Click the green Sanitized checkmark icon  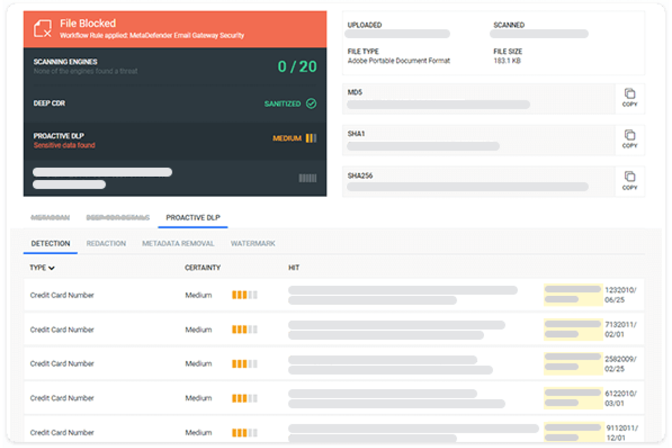[x=312, y=103]
